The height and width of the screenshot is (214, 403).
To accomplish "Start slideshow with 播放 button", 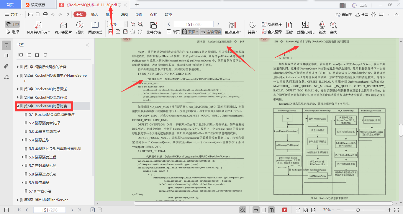I will (x=80, y=28).
